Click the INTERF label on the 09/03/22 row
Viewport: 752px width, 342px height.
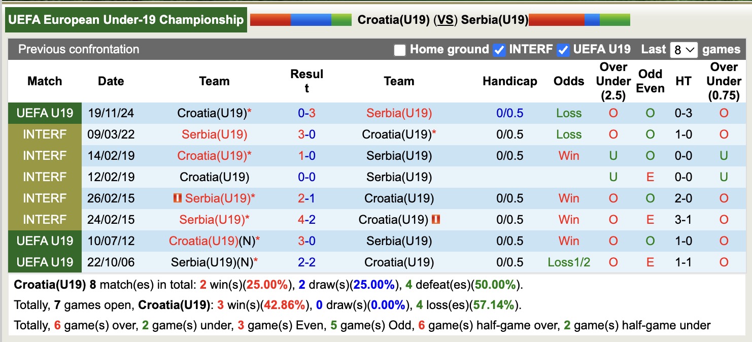44,134
